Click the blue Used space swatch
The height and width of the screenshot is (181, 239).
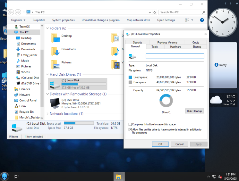click(130, 77)
